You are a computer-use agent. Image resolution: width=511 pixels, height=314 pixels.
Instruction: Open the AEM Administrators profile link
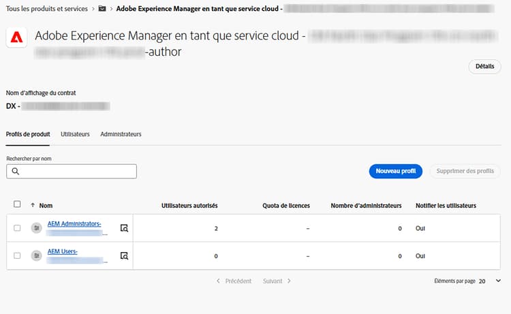pyautogui.click(x=74, y=224)
